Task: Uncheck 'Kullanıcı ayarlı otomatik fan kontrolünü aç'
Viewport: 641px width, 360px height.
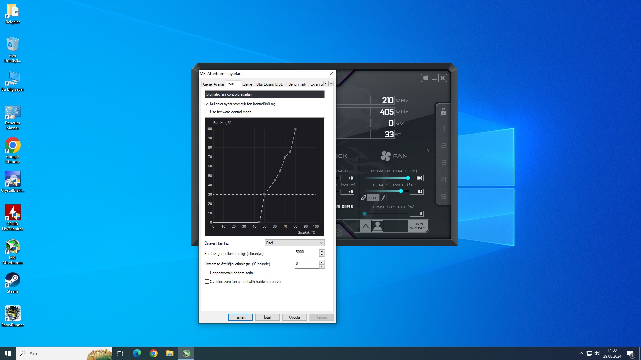Action: (207, 104)
